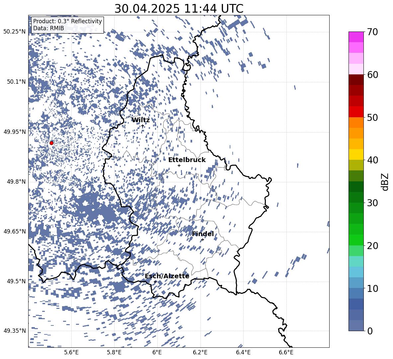The height and width of the screenshot is (359, 393).
Task: Click the slate blue swatch just above 0
Action: (356, 325)
